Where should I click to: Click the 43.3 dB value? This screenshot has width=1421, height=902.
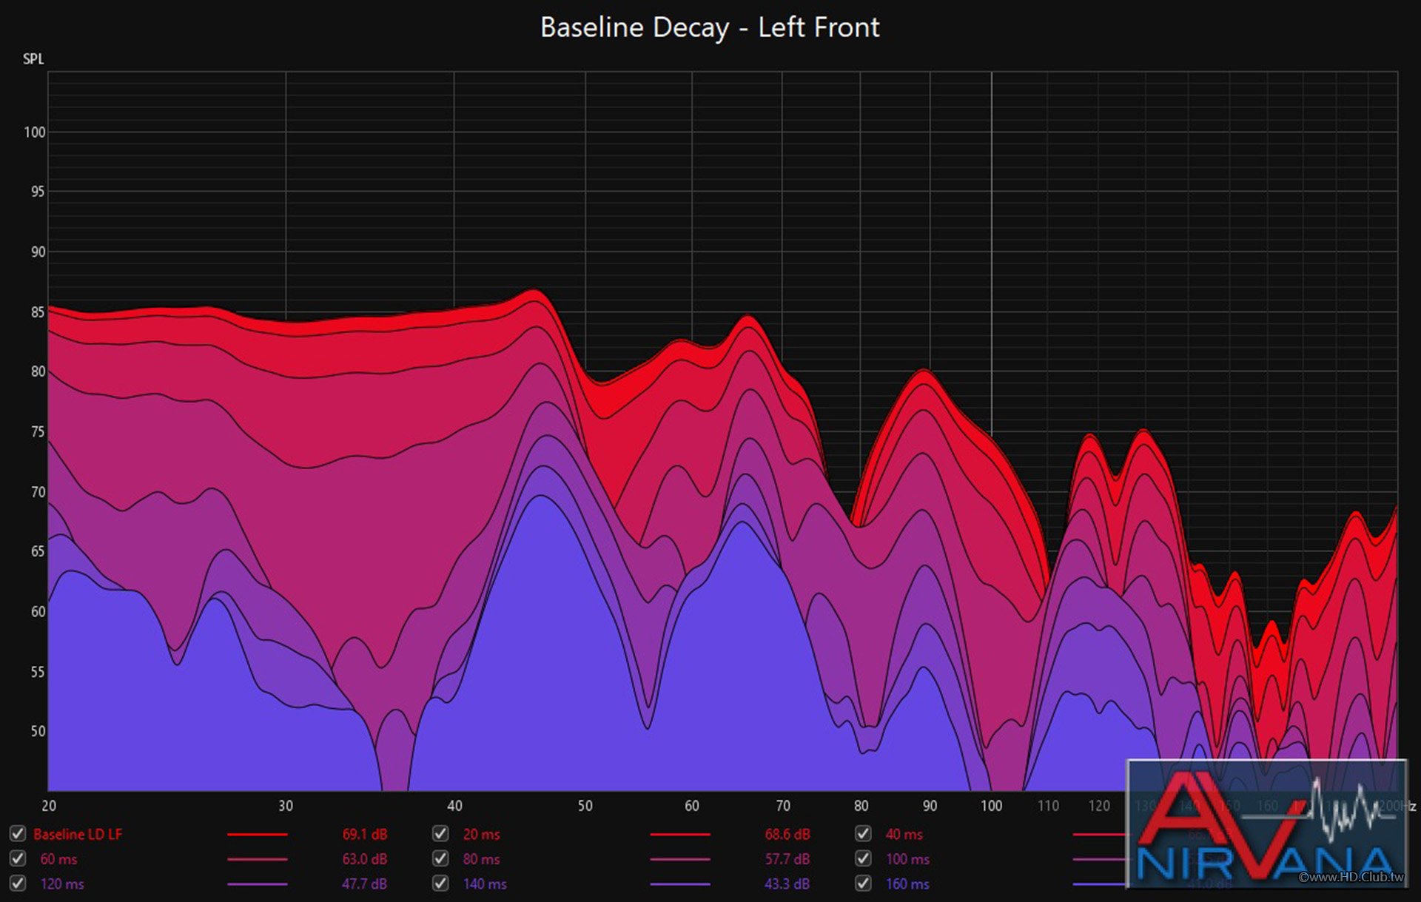point(787,884)
